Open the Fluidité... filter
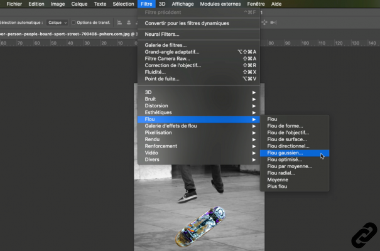 [x=198, y=72]
